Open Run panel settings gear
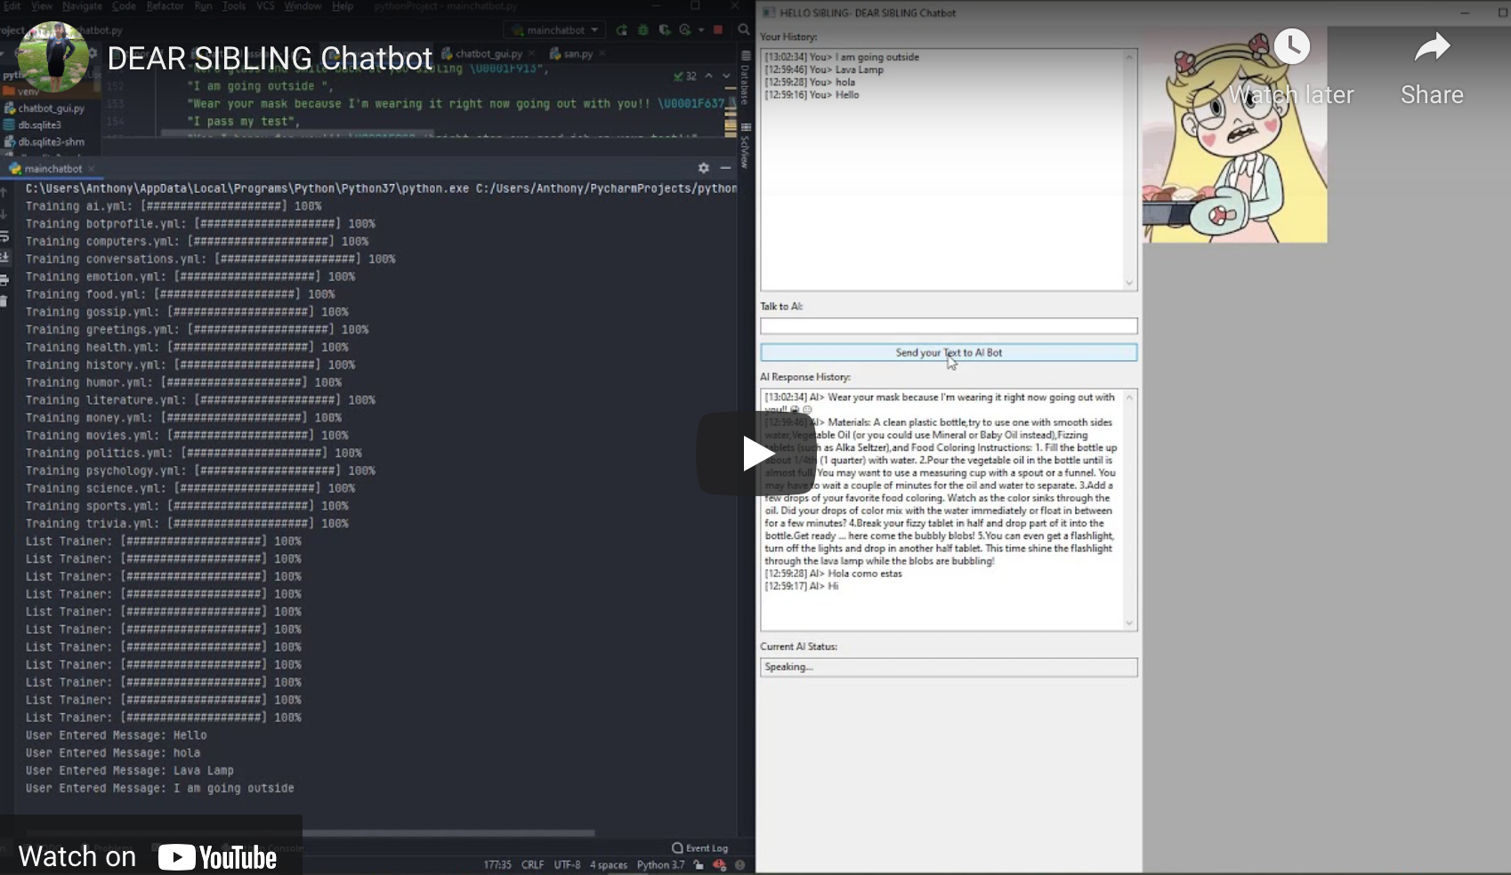Screen dimensions: 1511x875 [x=704, y=168]
